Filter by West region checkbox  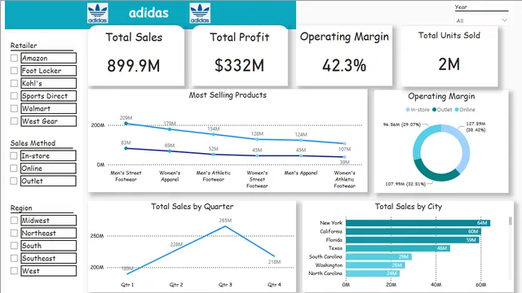[x=14, y=271]
